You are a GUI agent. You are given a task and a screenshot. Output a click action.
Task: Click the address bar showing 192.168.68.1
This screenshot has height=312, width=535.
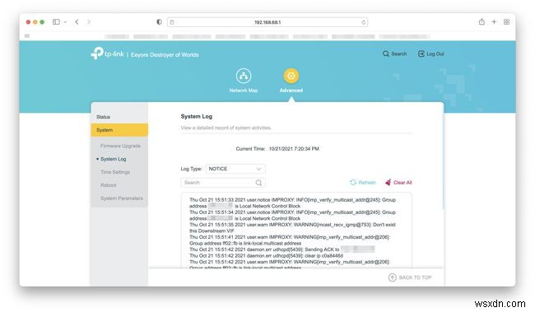267,22
